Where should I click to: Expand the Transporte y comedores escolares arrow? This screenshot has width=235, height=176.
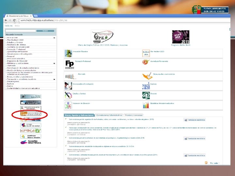[54, 79]
